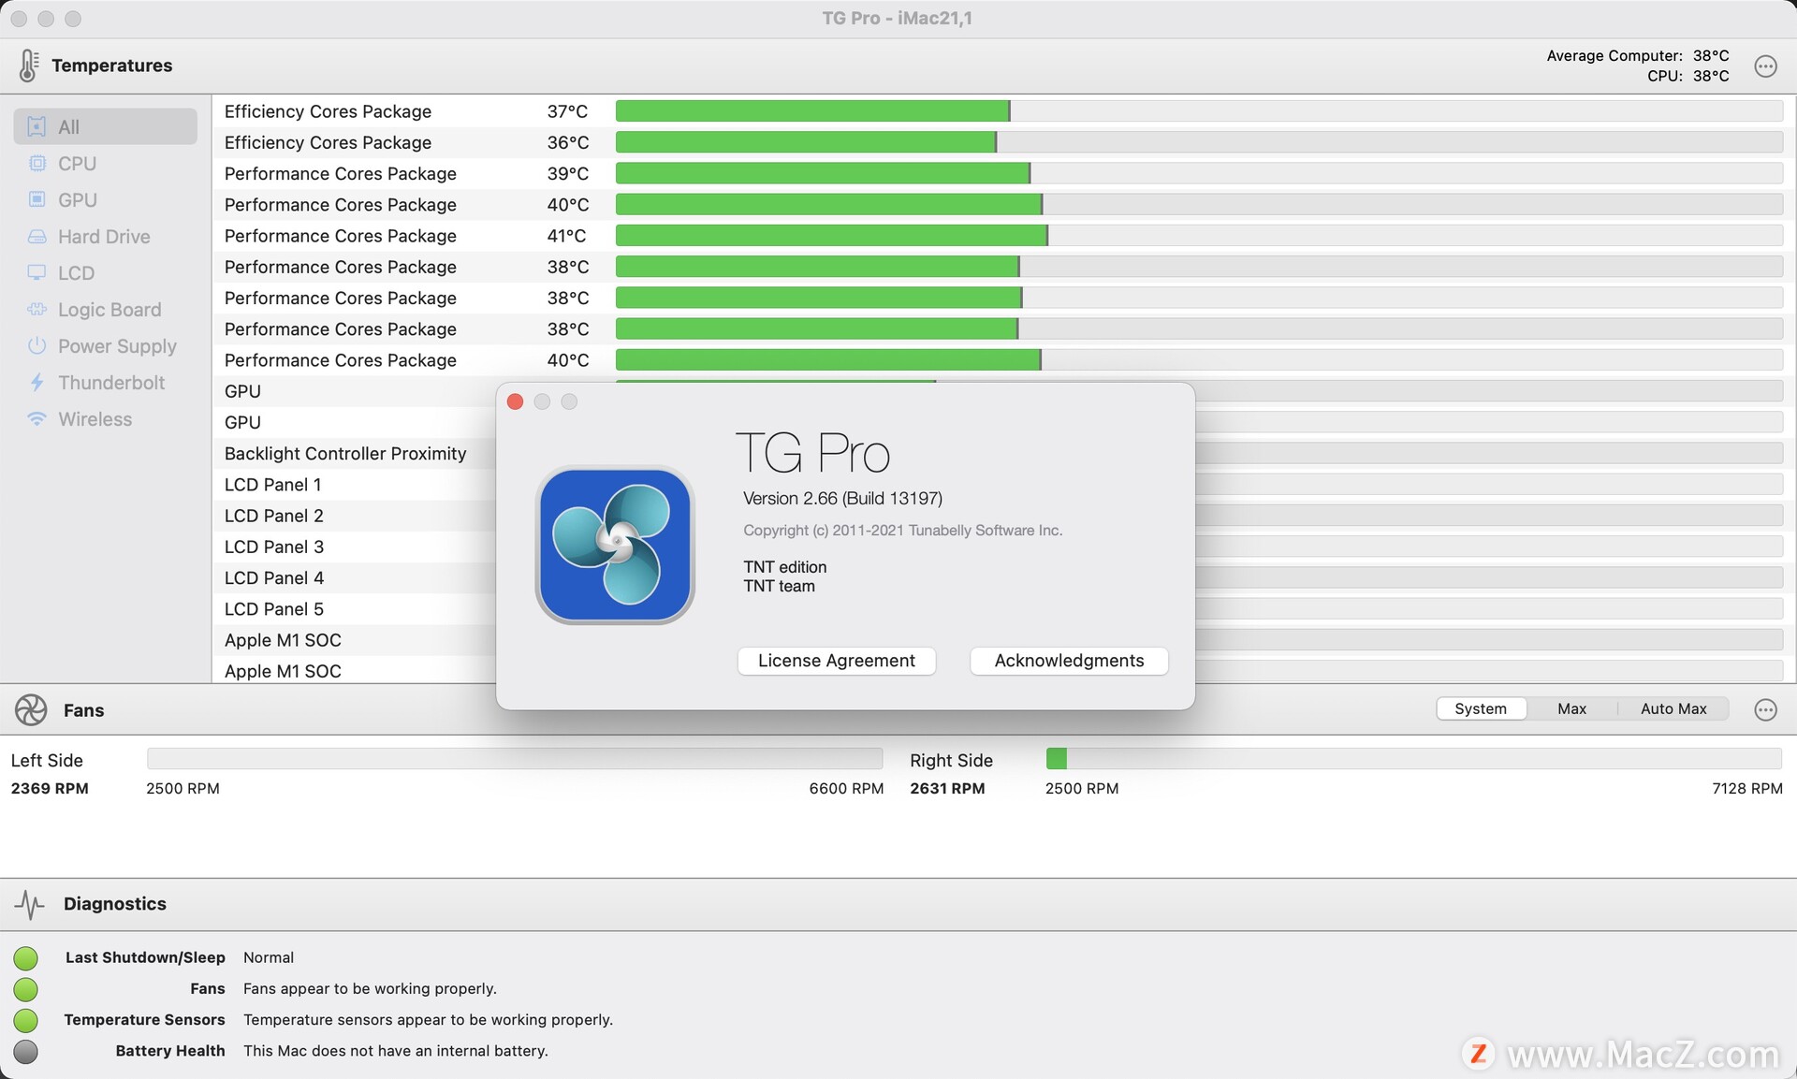Viewport: 1797px width, 1079px height.
Task: Click the Right Side fan speed bar
Action: pyautogui.click(x=1413, y=758)
